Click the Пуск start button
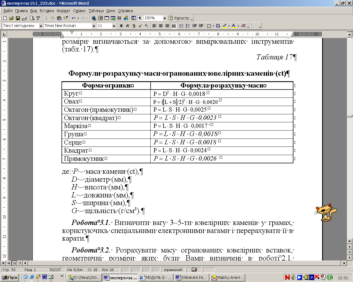Screen dimensions: 353x282 10,277
